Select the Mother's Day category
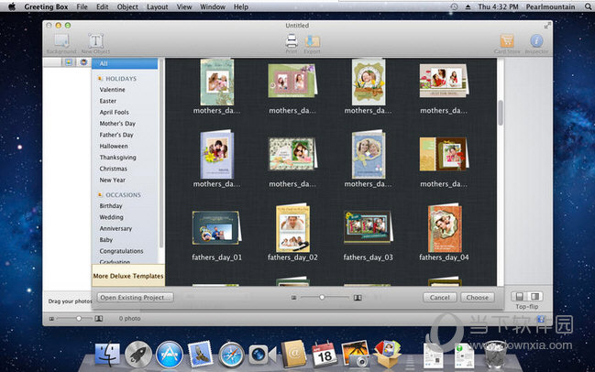 pyautogui.click(x=117, y=124)
